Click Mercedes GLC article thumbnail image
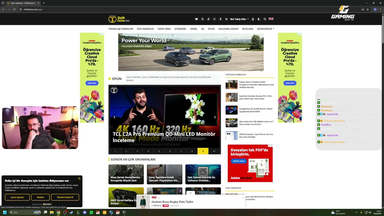The height and width of the screenshot is (216, 384). point(232,123)
